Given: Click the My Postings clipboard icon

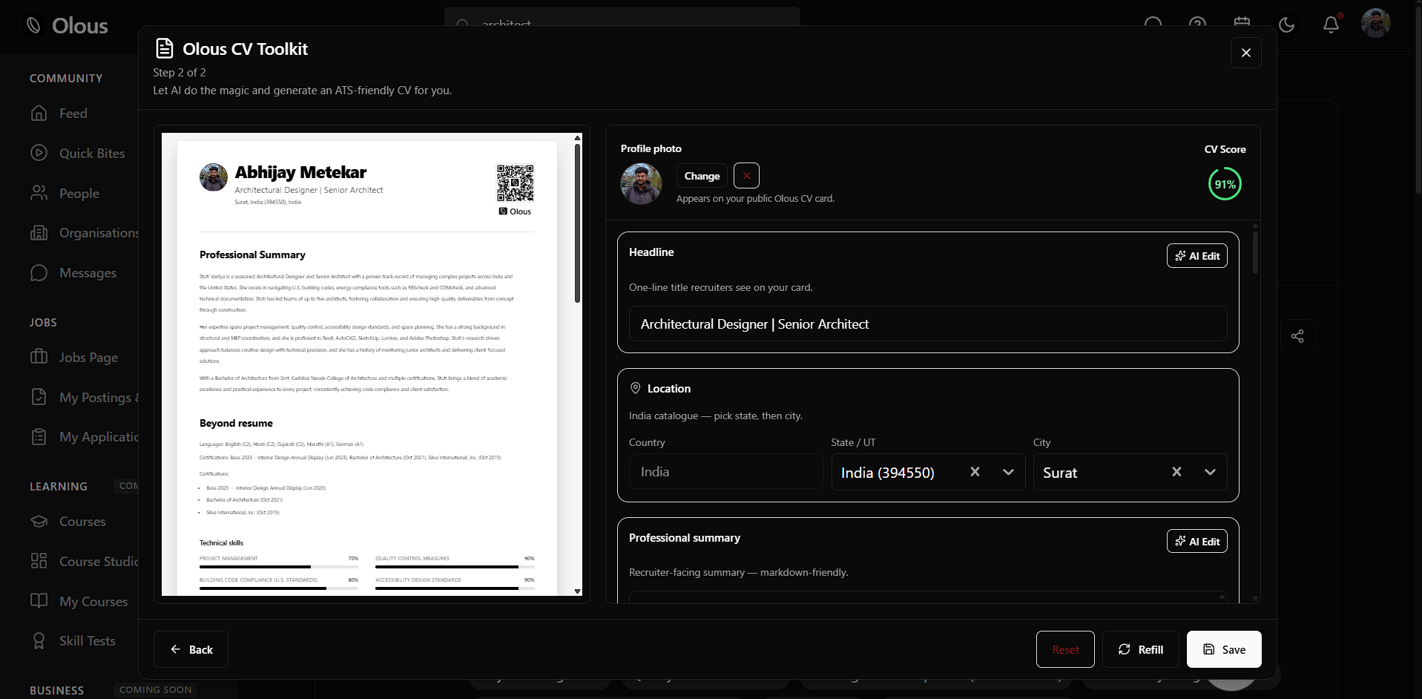Looking at the screenshot, I should pos(39,397).
